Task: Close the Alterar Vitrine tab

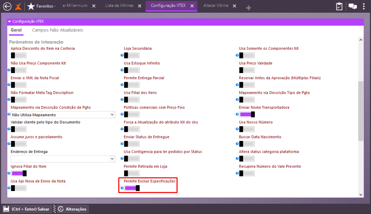Action: 235,6
